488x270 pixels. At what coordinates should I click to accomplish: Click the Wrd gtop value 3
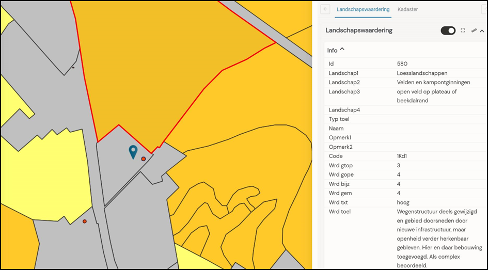click(x=399, y=165)
